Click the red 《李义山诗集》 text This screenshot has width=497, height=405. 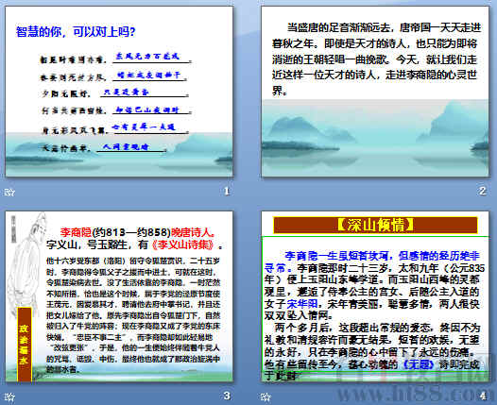click(x=184, y=245)
